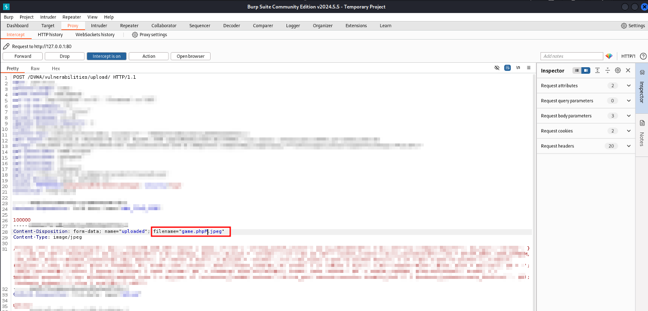The width and height of the screenshot is (648, 311).
Task: Open the Sequencer tab
Action: (200, 26)
